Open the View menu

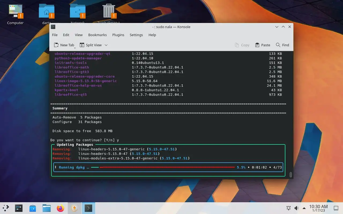pos(79,35)
